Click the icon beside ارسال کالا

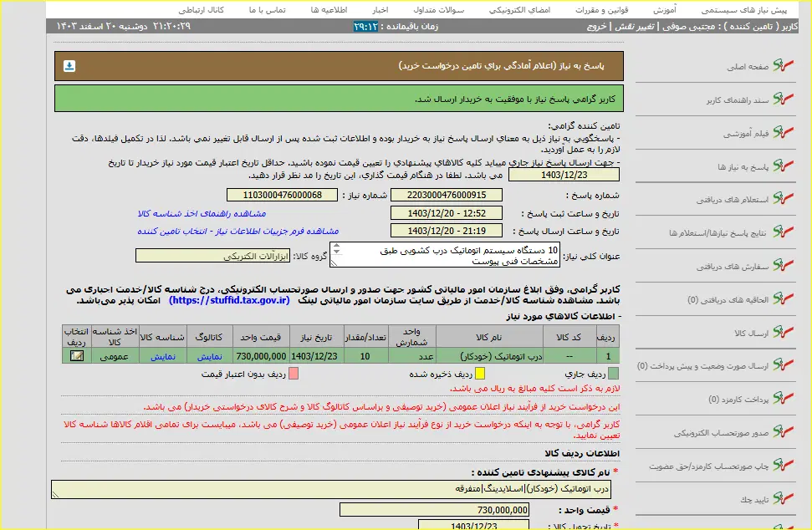(784, 332)
